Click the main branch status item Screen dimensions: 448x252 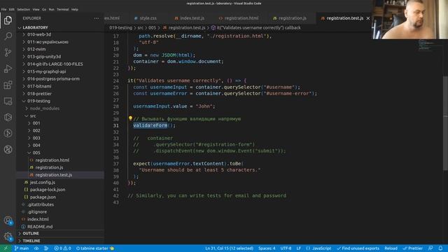click(x=22, y=248)
